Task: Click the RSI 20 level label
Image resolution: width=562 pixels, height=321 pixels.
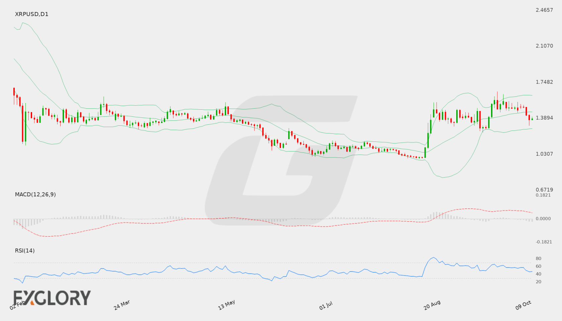Action: click(538, 282)
